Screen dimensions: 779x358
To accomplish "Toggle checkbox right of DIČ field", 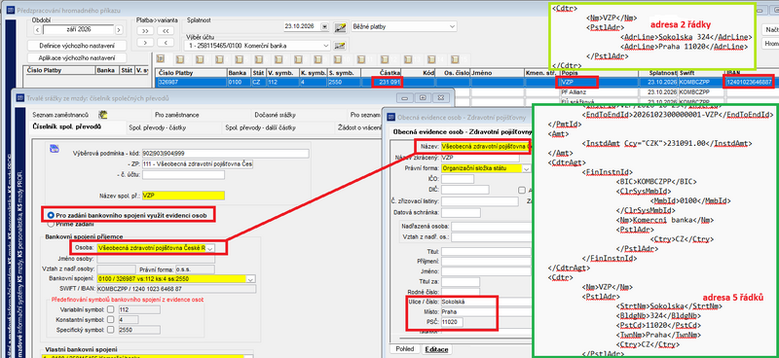I will tap(521, 190).
